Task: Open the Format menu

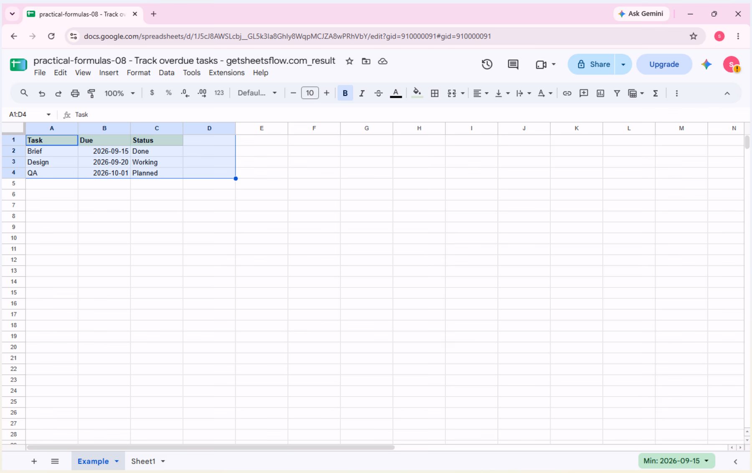Action: 138,73
